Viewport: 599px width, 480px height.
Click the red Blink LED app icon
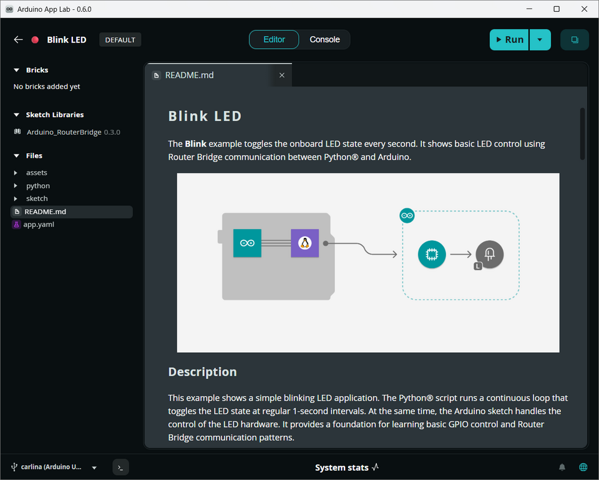pos(35,40)
